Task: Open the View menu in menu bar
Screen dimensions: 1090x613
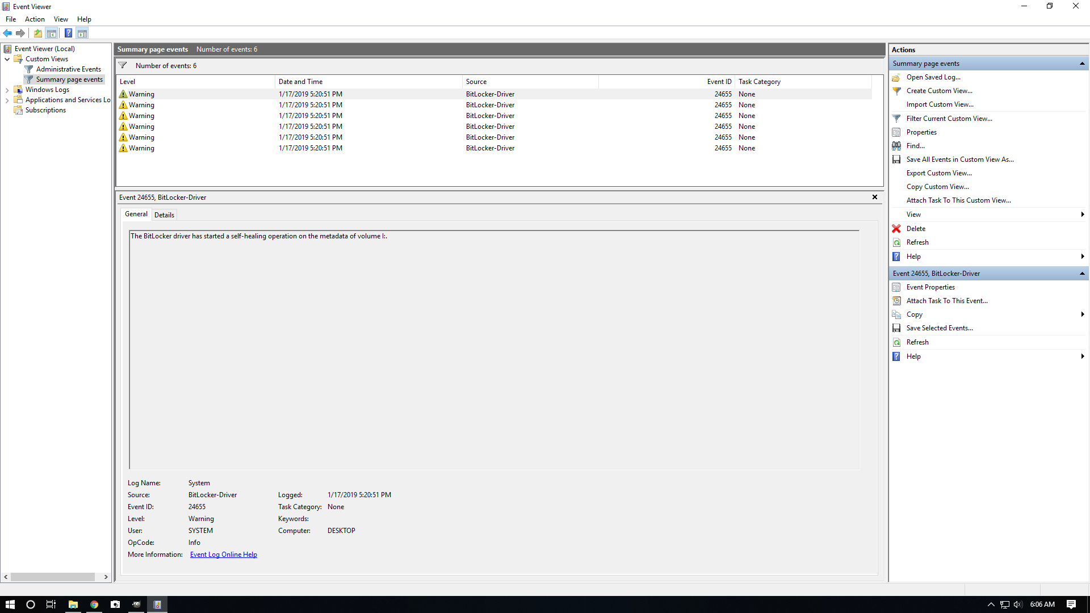Action: pyautogui.click(x=61, y=19)
